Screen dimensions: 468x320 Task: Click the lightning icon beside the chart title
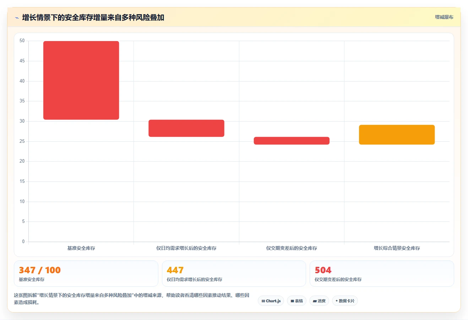17,18
